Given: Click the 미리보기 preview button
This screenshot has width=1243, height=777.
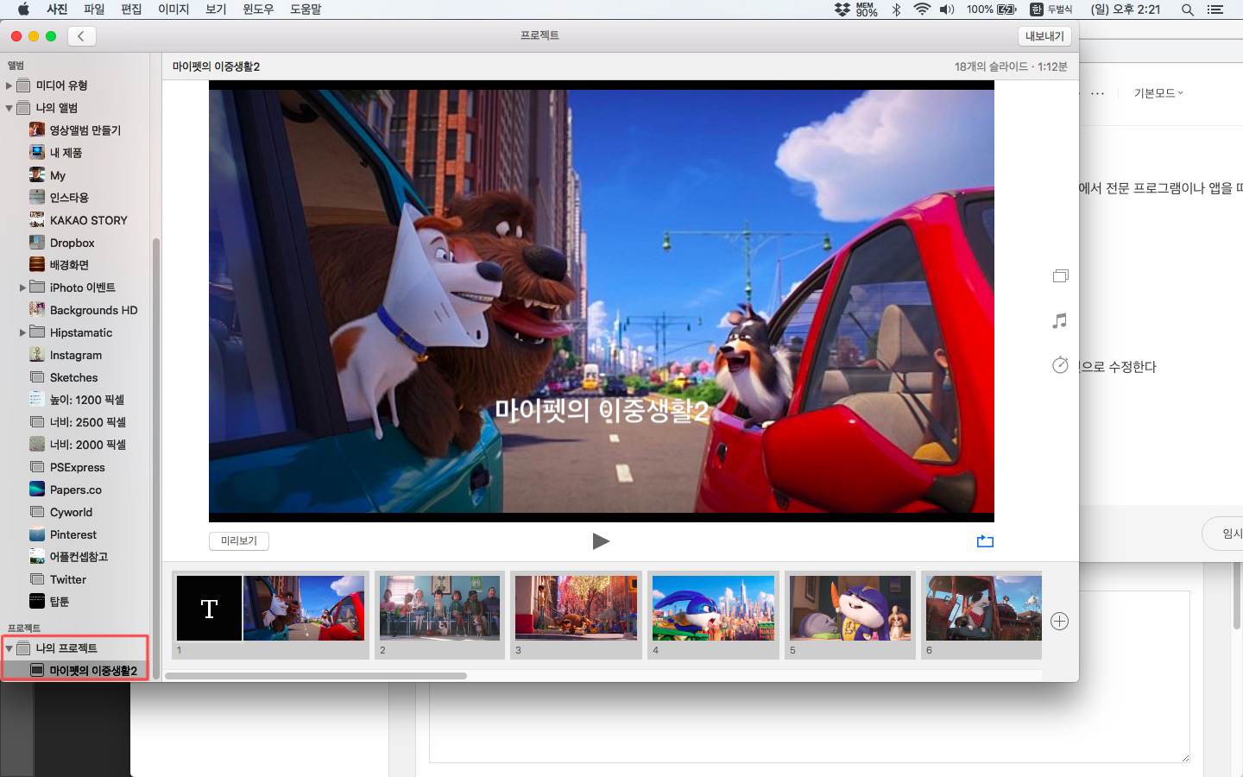Looking at the screenshot, I should (239, 541).
